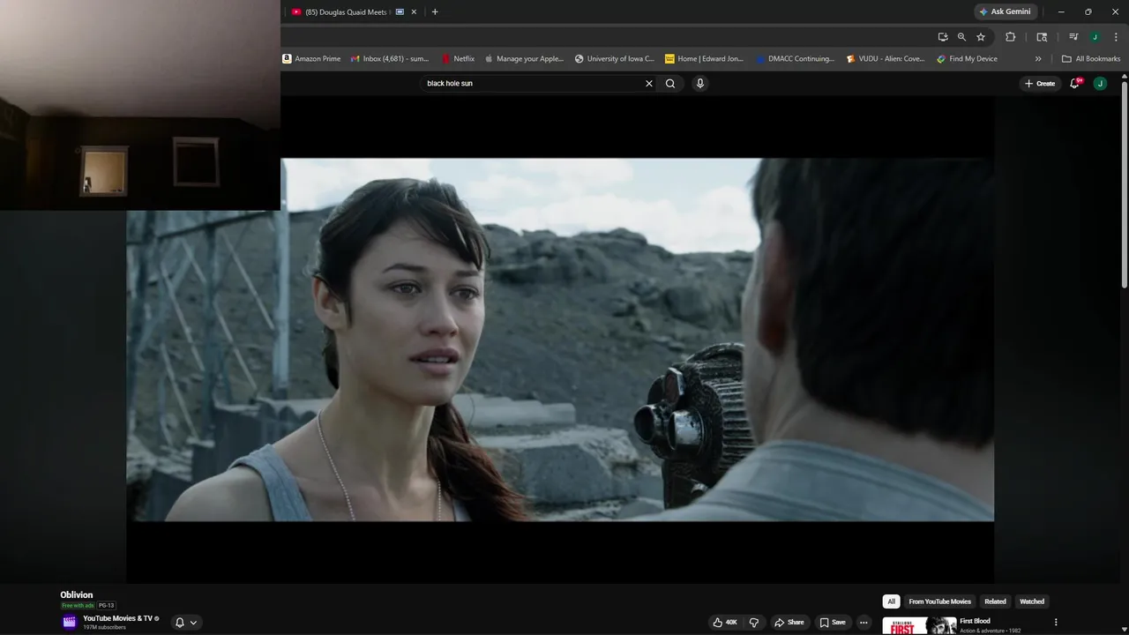Expand hidden bookmarks chevron
The width and height of the screenshot is (1129, 635).
1038,59
